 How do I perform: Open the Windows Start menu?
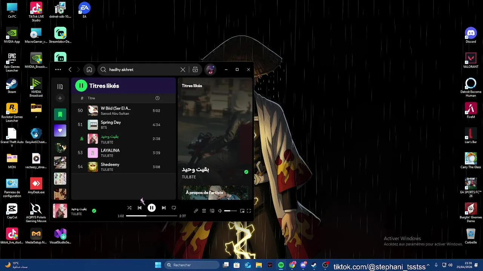coord(158,265)
